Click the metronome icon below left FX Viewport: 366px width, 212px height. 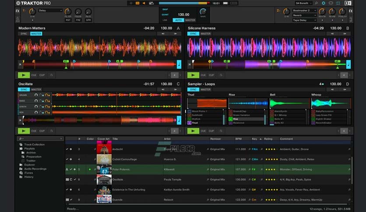click(18, 19)
